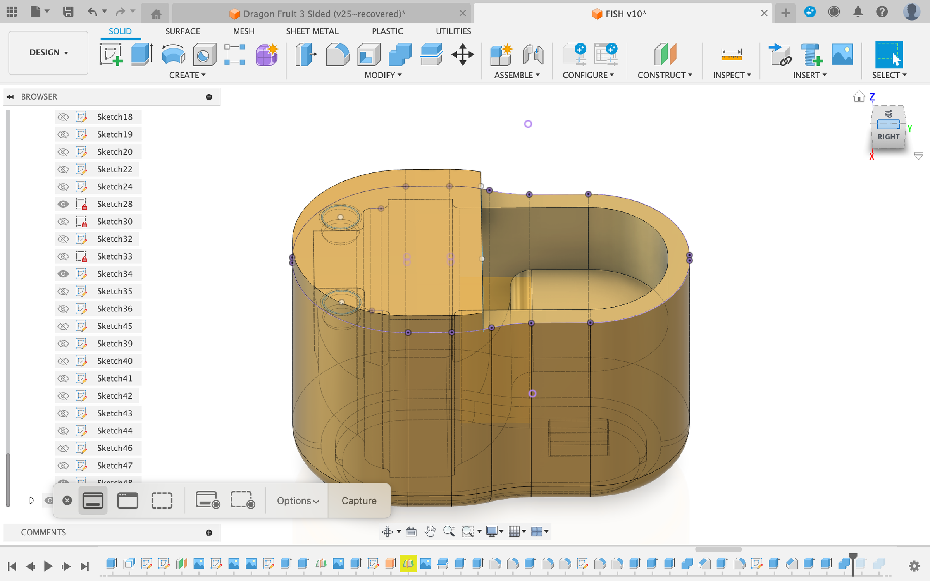
Task: Select Sketch42 in the browser
Action: coord(115,396)
